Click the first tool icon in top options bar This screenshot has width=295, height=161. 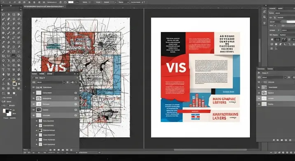click(3, 2)
